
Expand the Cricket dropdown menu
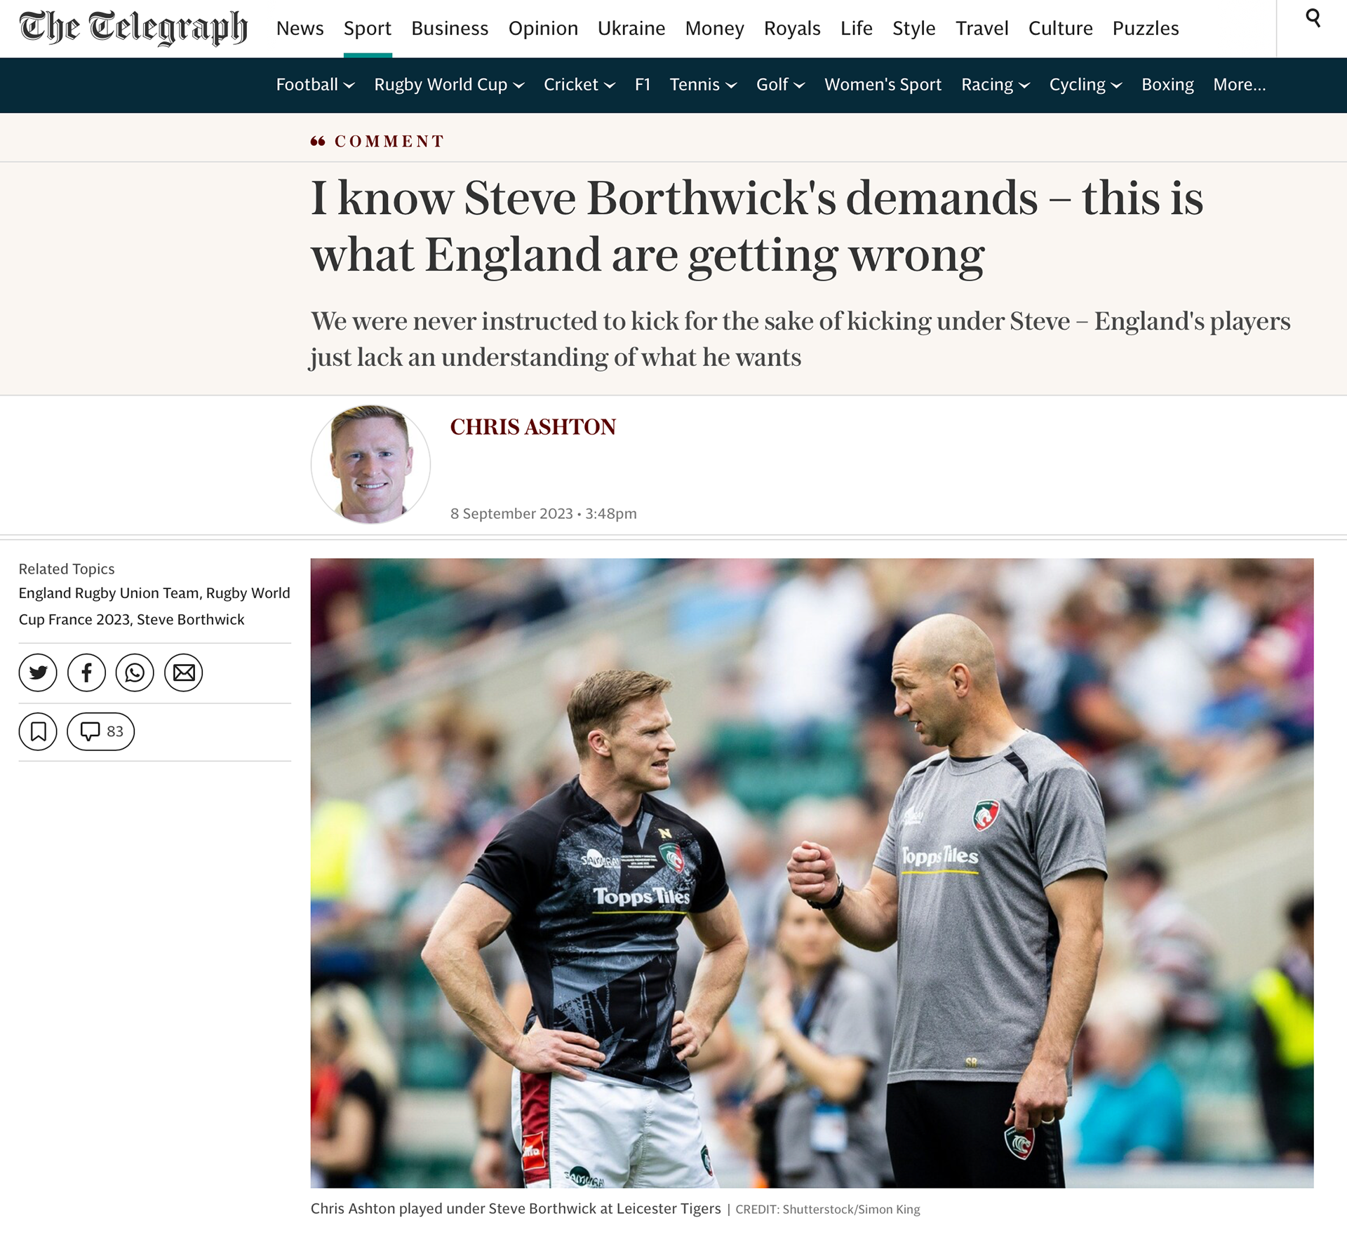pos(579,85)
